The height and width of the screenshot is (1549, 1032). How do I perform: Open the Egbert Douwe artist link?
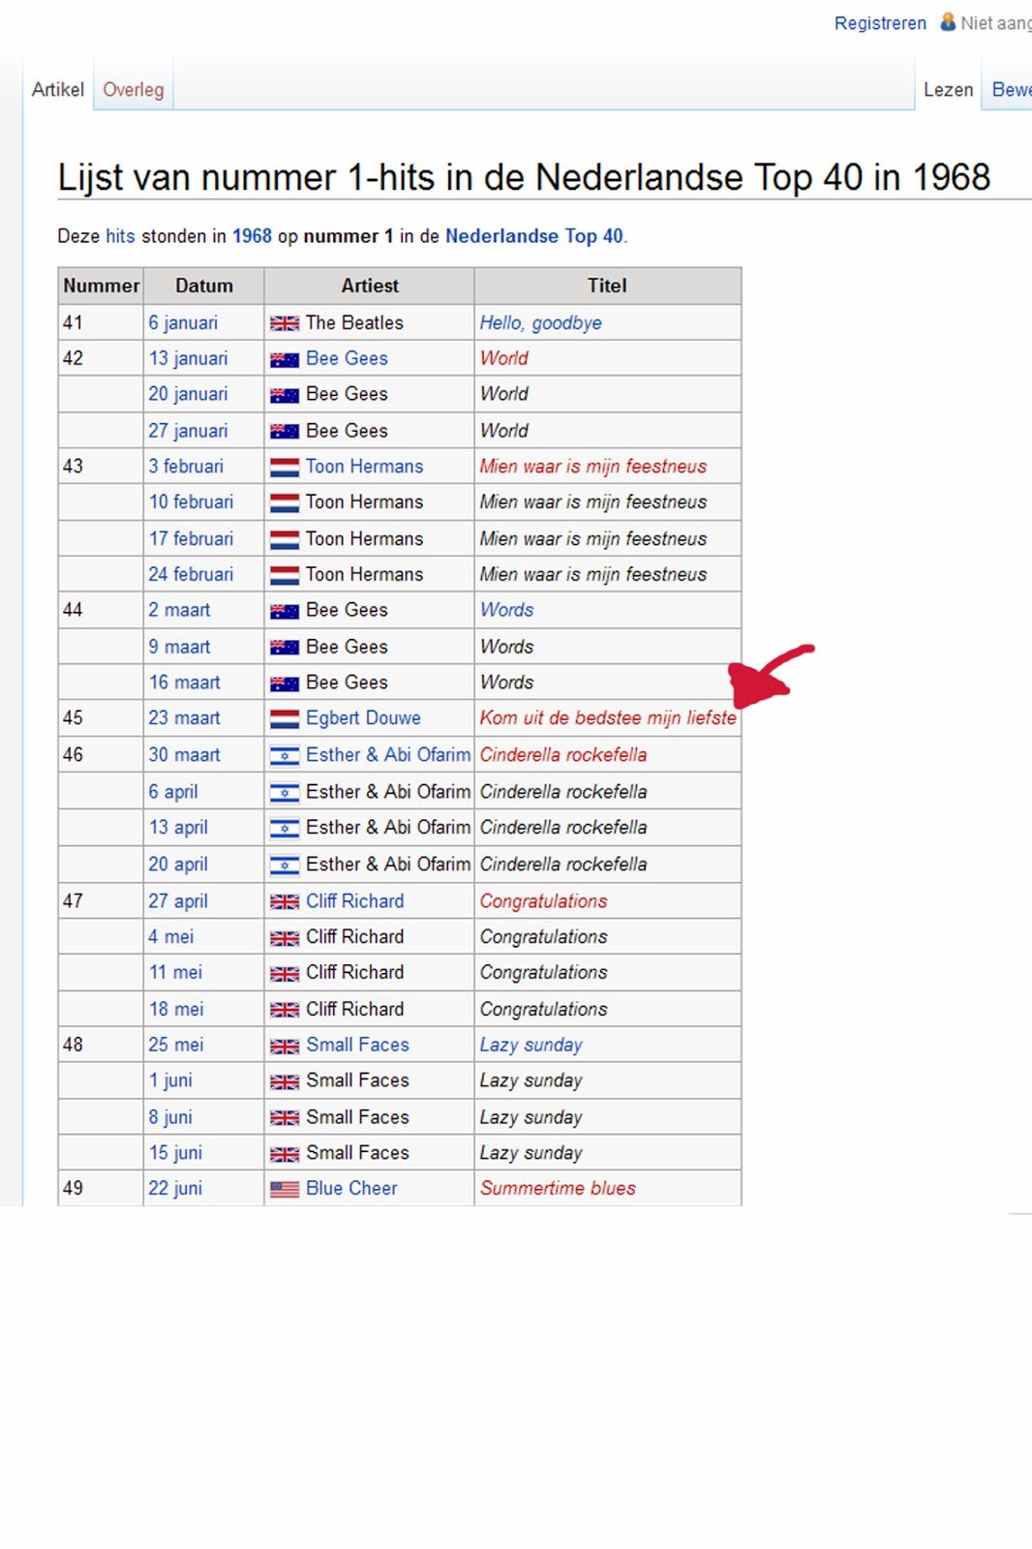point(363,717)
